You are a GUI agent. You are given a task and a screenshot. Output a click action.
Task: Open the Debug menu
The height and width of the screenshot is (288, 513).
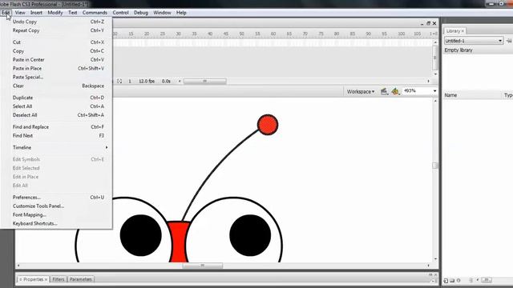click(141, 13)
